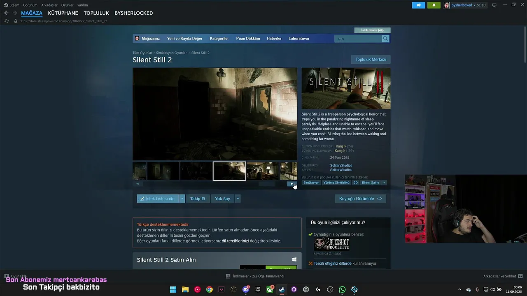Open the Kategoriler store menu
The height and width of the screenshot is (296, 527).
tap(219, 38)
